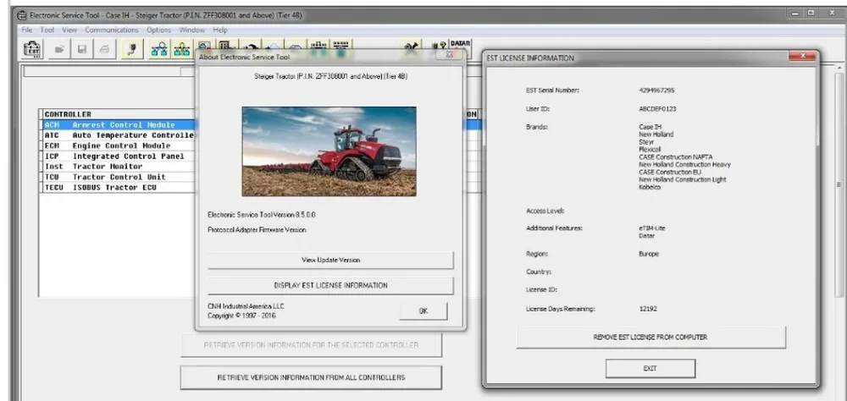Click the yellow network controller toolbar icon
The width and height of the screenshot is (847, 401).
point(182,49)
